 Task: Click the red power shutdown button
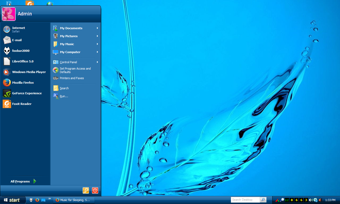[95, 190]
